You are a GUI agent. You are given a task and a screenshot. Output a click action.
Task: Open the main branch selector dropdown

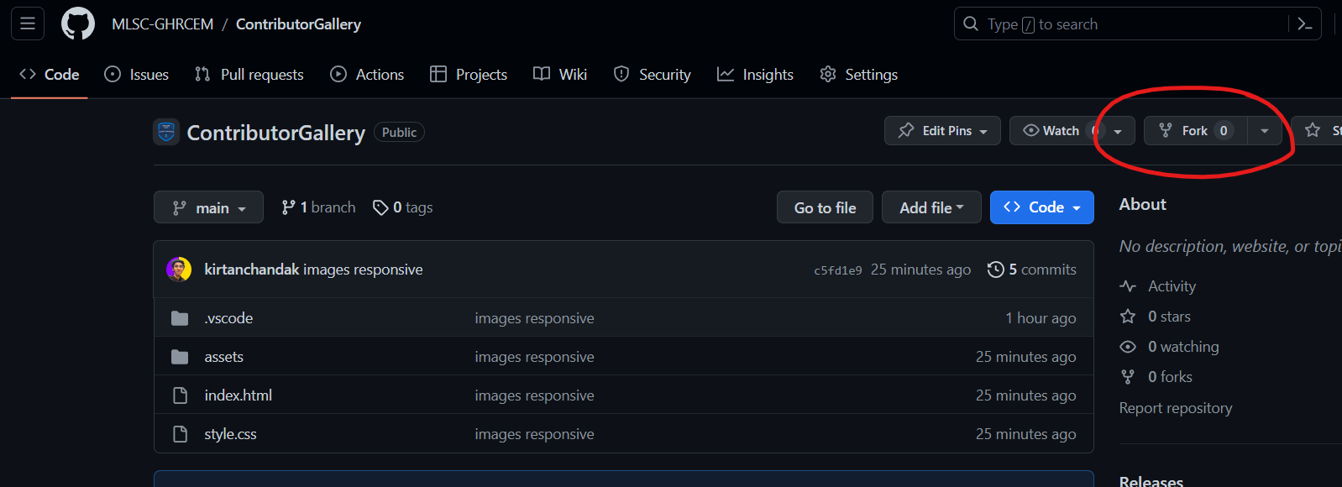(x=208, y=207)
